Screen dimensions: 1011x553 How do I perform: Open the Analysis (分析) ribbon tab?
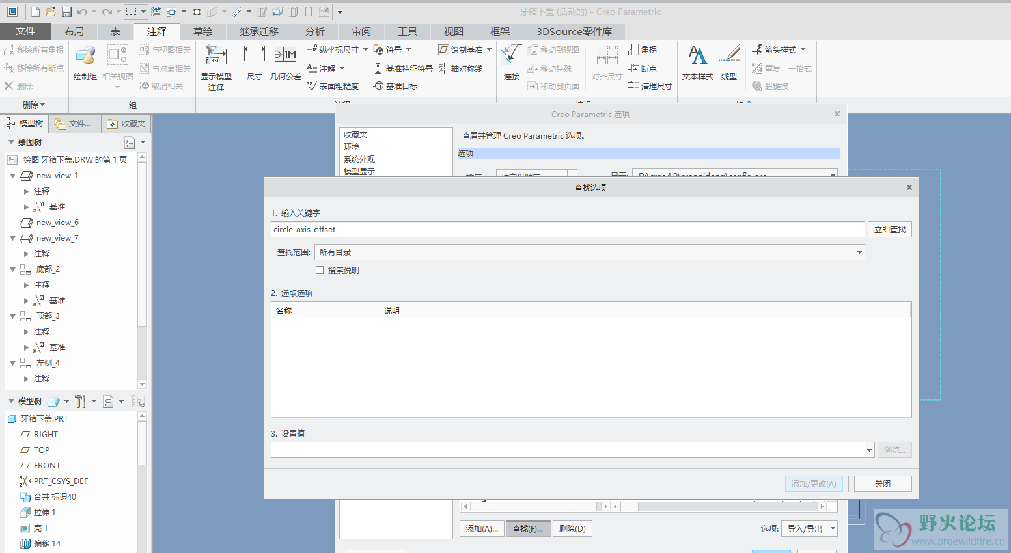pyautogui.click(x=315, y=31)
